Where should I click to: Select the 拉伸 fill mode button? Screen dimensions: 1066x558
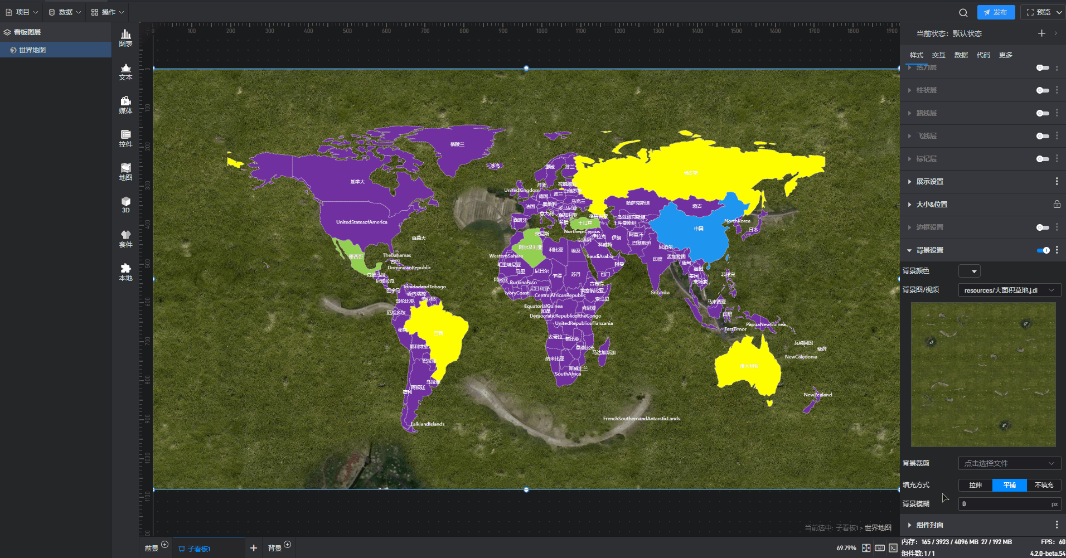click(x=975, y=485)
